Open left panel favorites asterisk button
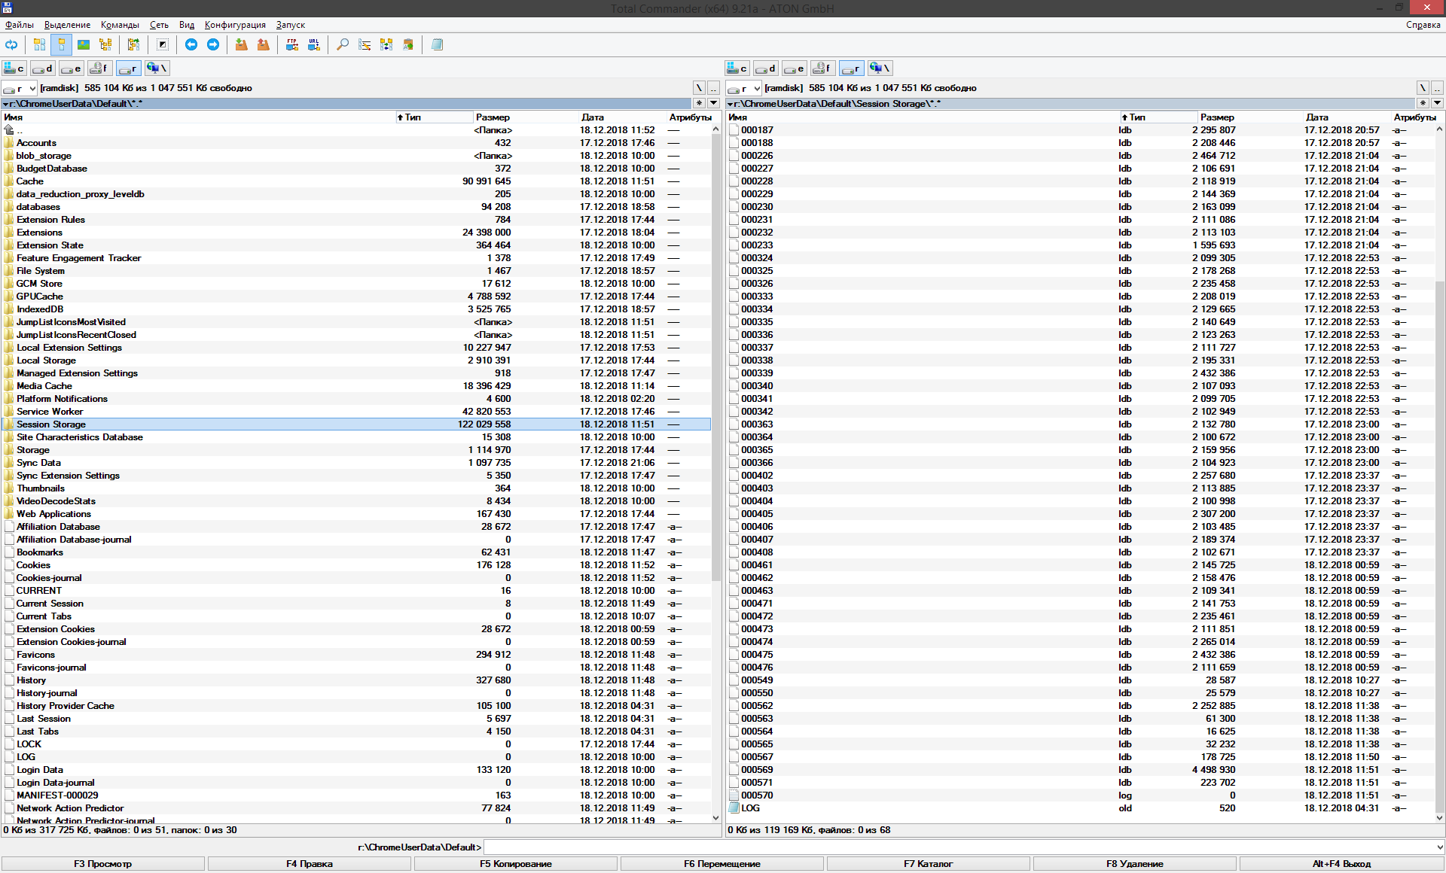Screen dimensions: 1446x873 [x=700, y=103]
